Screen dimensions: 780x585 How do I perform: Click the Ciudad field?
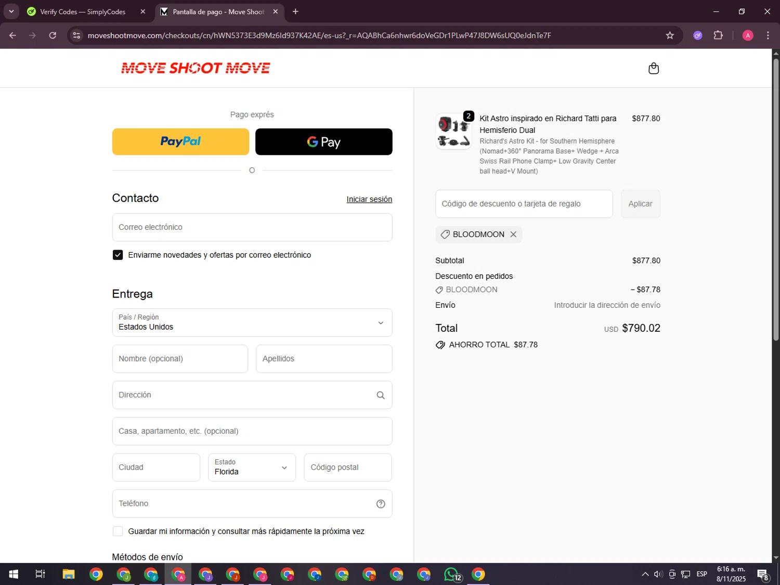156,467
